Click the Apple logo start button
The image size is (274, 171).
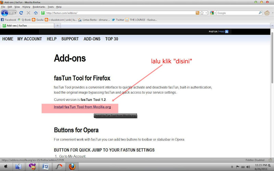point(6,167)
